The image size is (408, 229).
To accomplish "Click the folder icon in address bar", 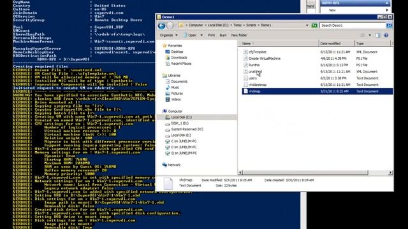I will click(x=181, y=25).
